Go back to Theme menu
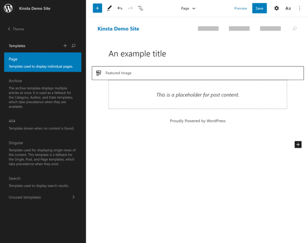This screenshot has height=243, width=308. tap(16, 29)
